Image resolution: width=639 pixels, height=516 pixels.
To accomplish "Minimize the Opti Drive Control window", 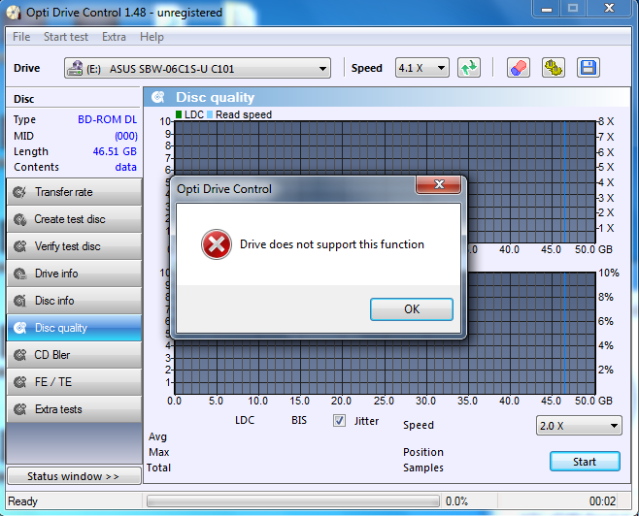I will click(x=547, y=8).
